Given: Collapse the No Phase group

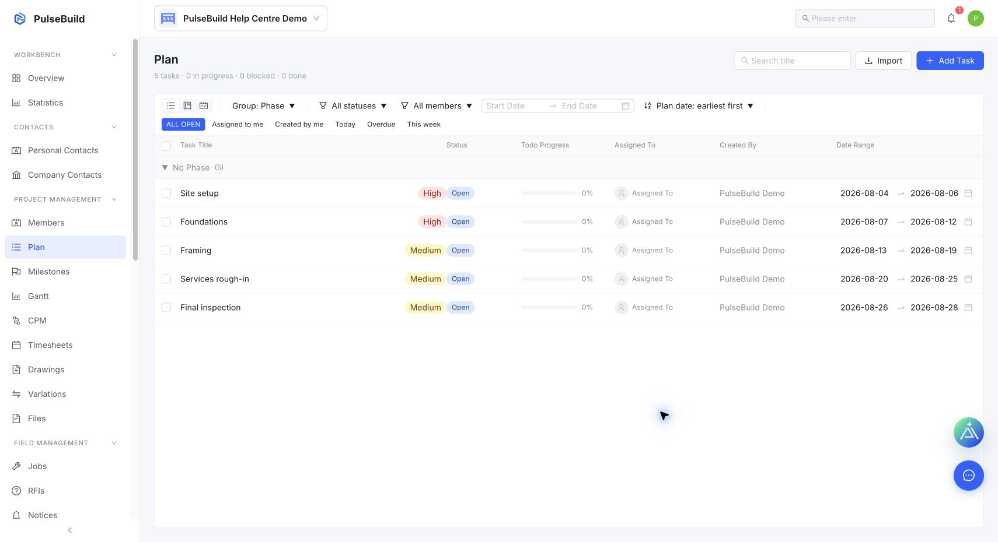Looking at the screenshot, I should (165, 168).
